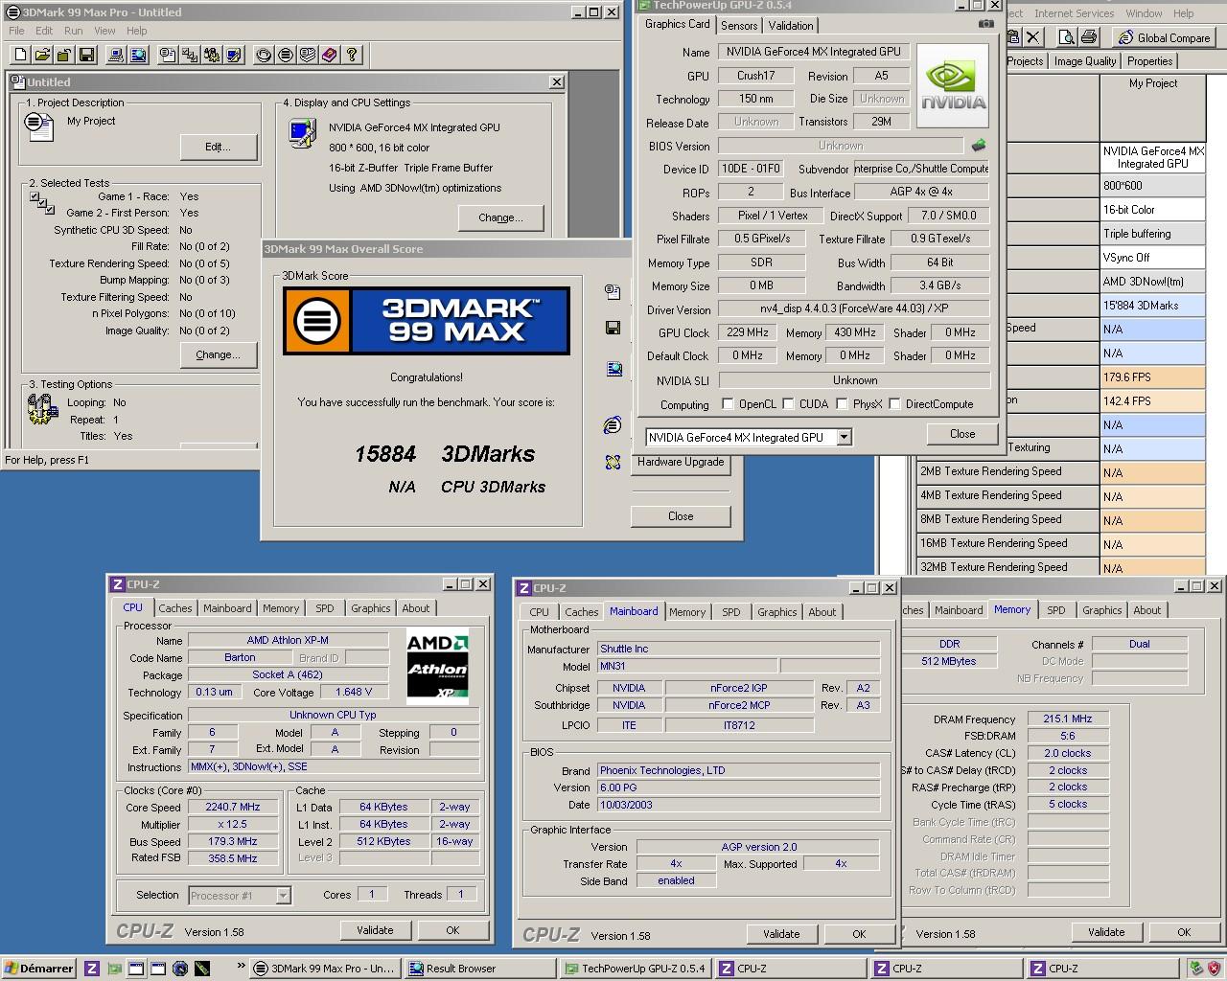Click the Driver Version field in GPU-Z
Image resolution: width=1227 pixels, height=981 pixels.
(x=854, y=309)
